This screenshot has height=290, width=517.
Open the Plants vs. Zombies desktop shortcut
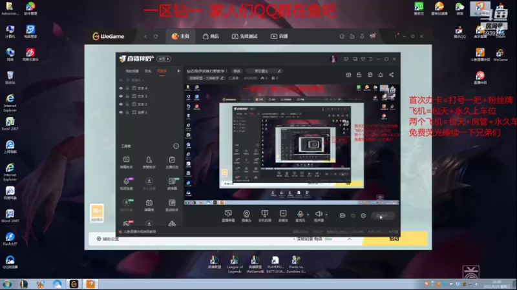[x=296, y=265]
